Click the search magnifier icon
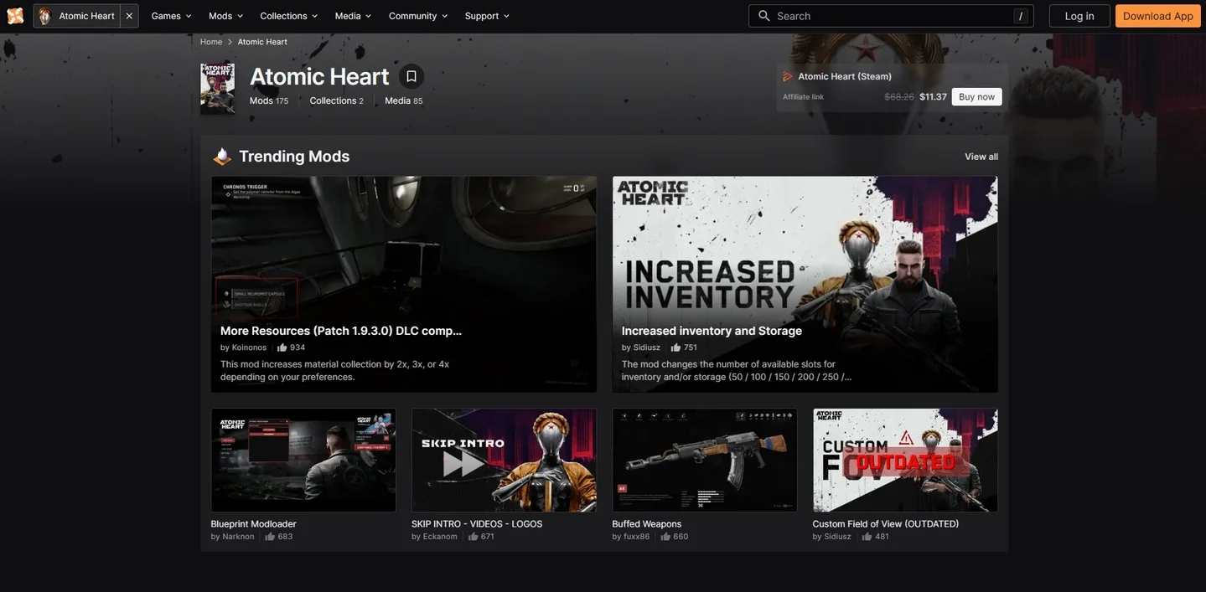 click(763, 16)
